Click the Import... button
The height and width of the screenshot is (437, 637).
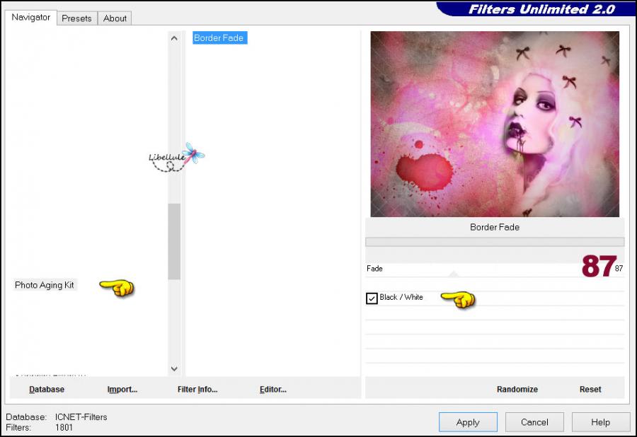pos(122,389)
